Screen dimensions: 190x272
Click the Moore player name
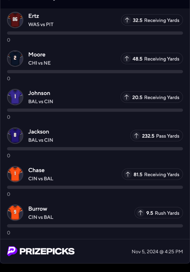click(37, 55)
